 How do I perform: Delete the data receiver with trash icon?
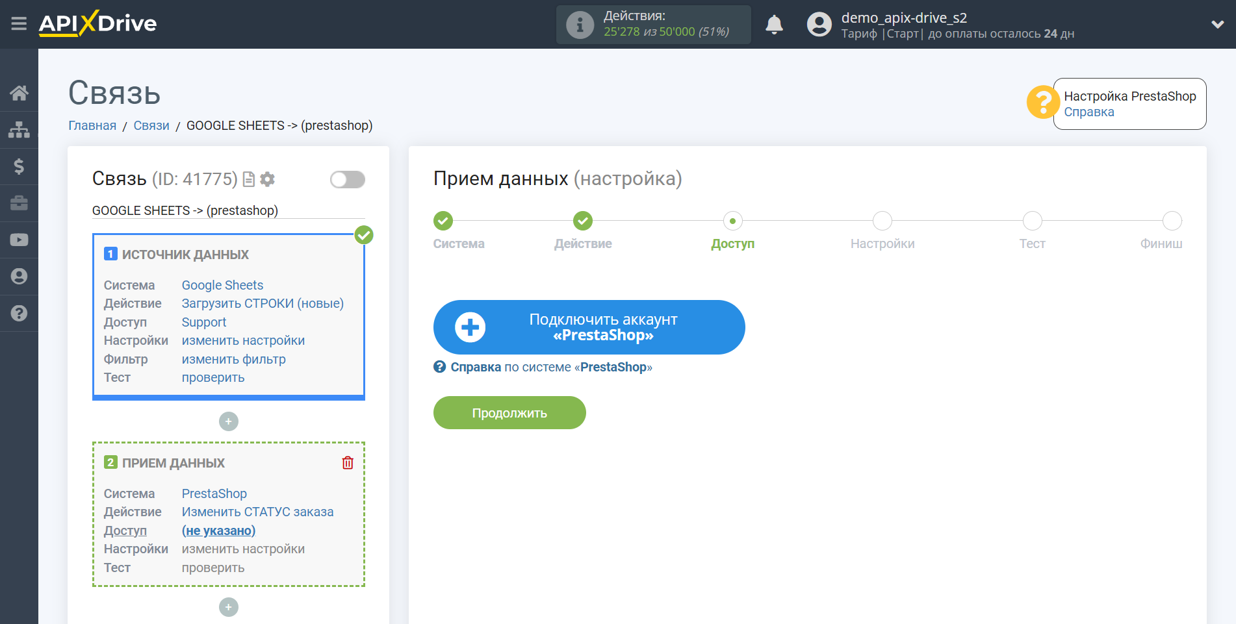[x=348, y=463]
